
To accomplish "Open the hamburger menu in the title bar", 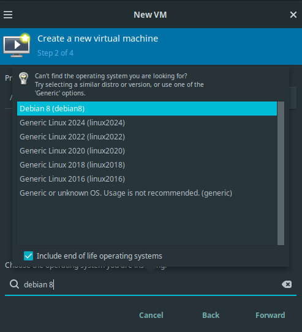I will click(x=8, y=15).
